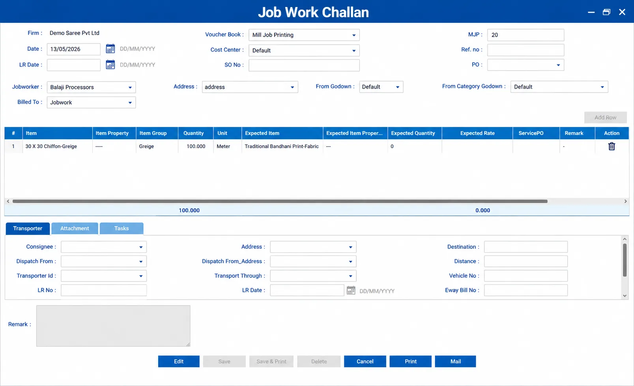This screenshot has height=386, width=634.
Task: Expand the From Category Godown dropdown
Action: pos(559,87)
